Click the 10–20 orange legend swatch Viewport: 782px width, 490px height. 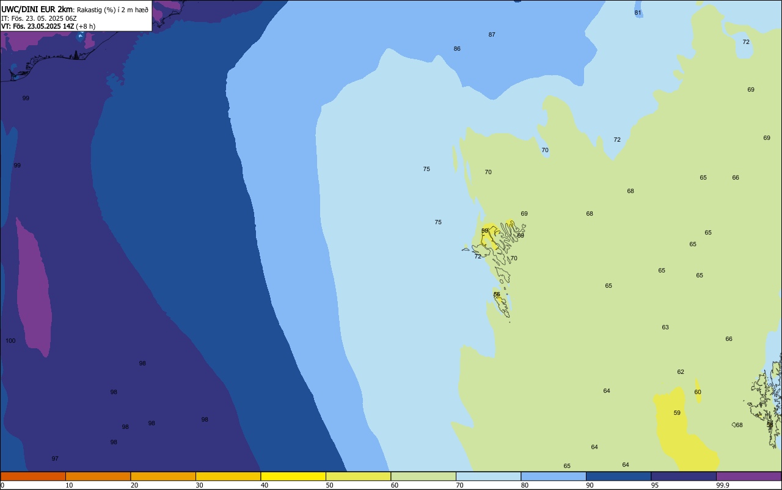[x=98, y=476]
